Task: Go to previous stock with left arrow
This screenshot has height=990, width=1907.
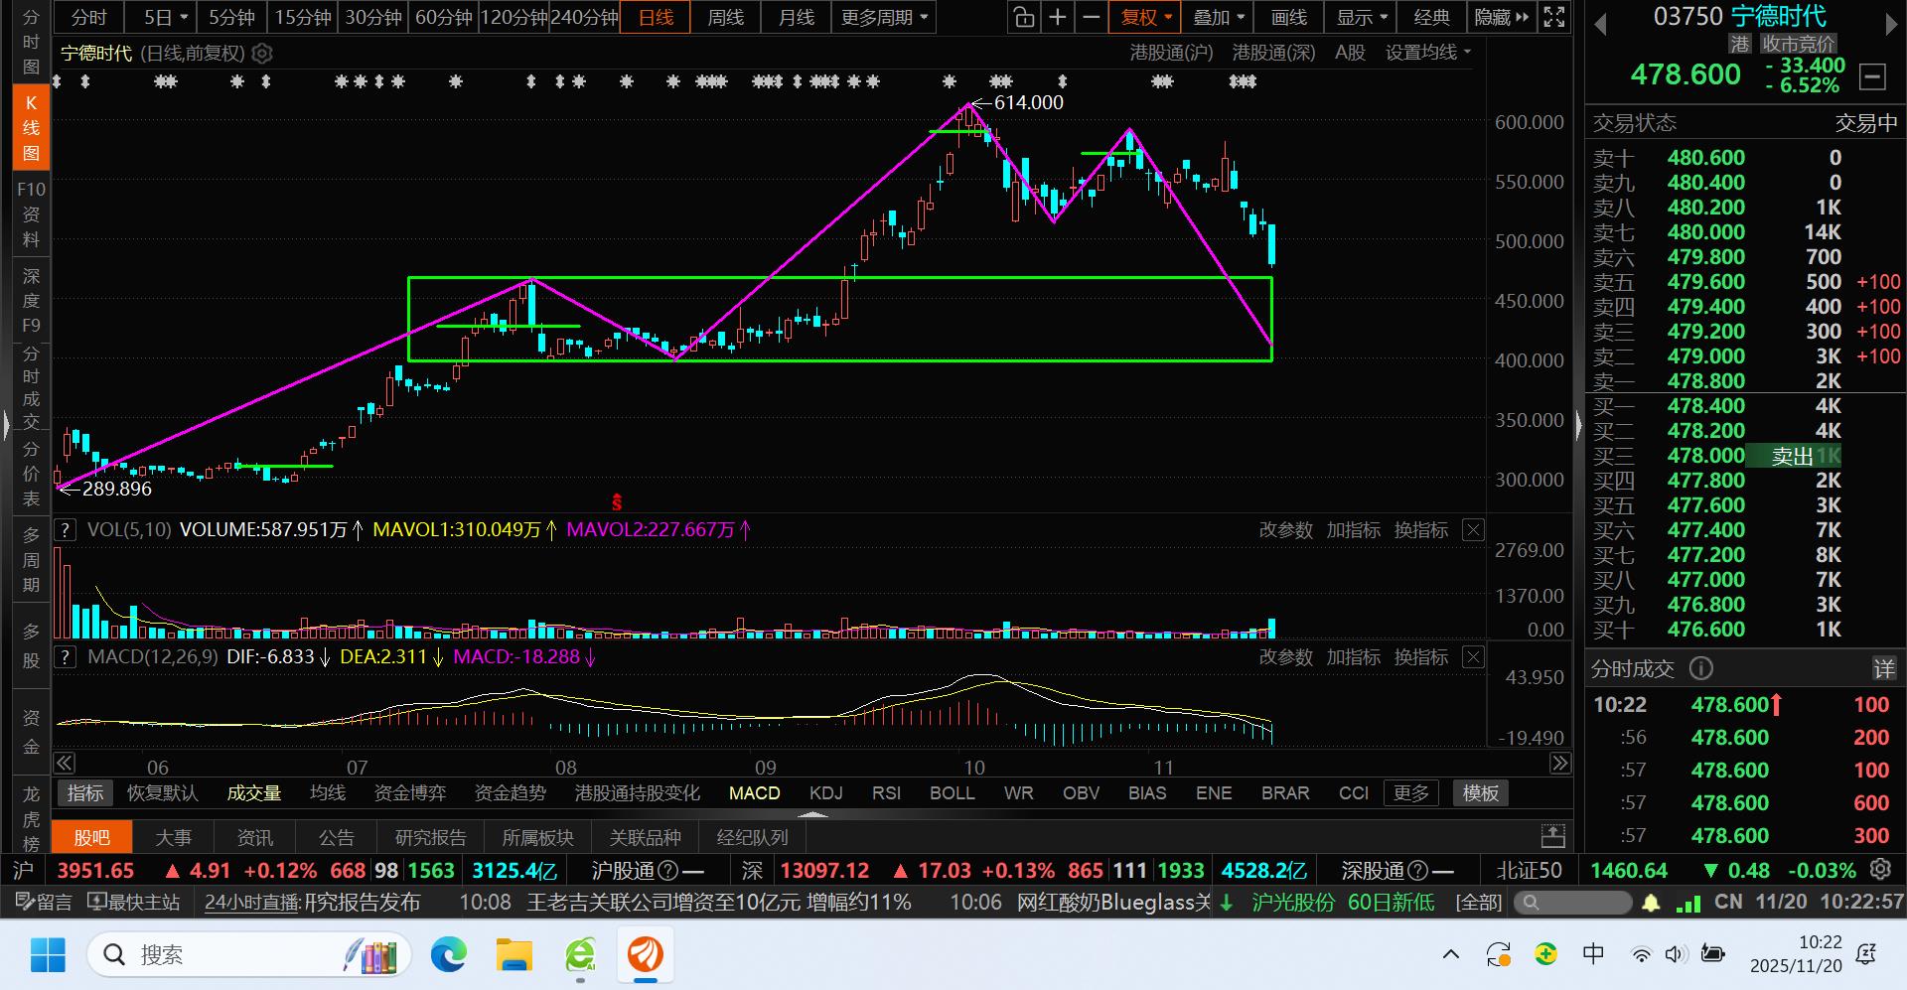Action: click(1600, 25)
